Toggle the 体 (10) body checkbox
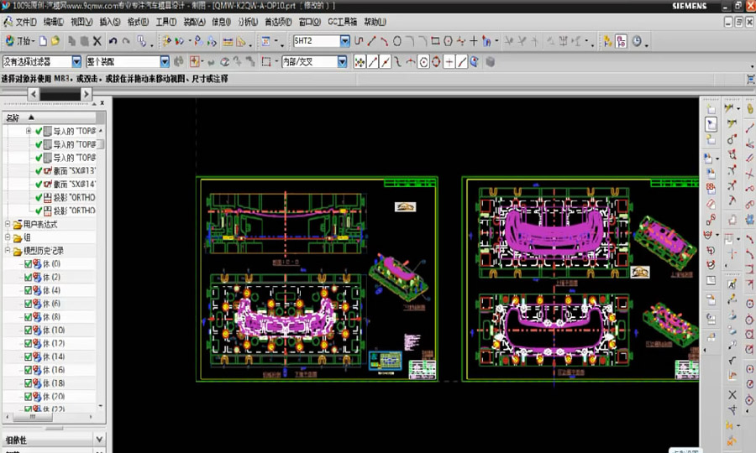 click(29, 331)
